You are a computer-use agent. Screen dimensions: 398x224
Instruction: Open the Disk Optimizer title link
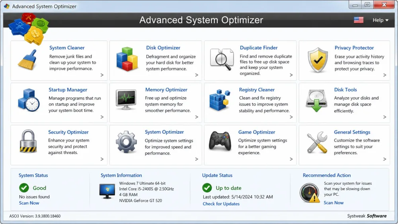point(163,48)
